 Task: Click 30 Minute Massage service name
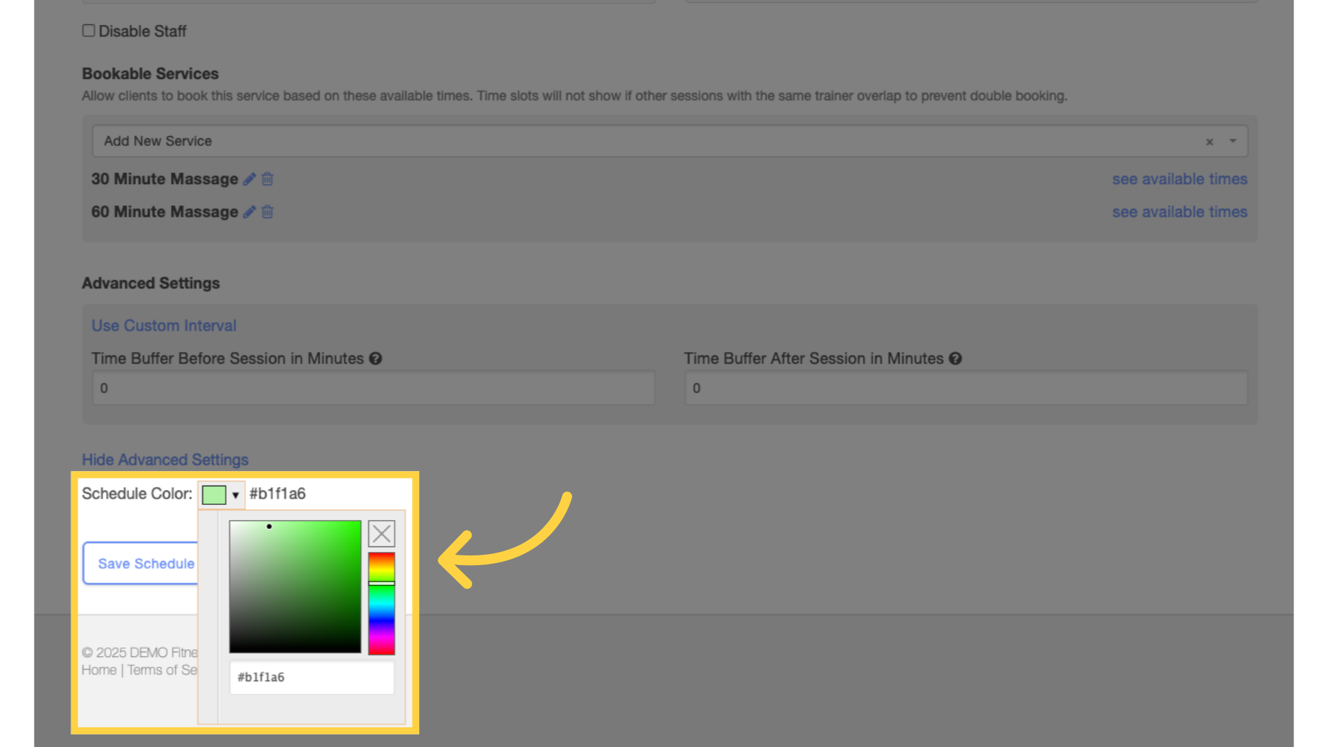pyautogui.click(x=165, y=179)
